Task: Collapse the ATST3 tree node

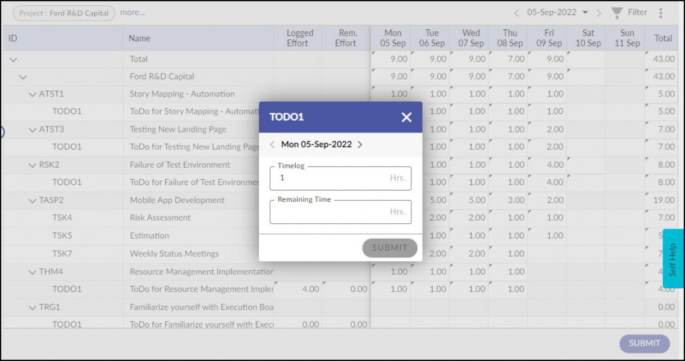Action: click(x=32, y=130)
